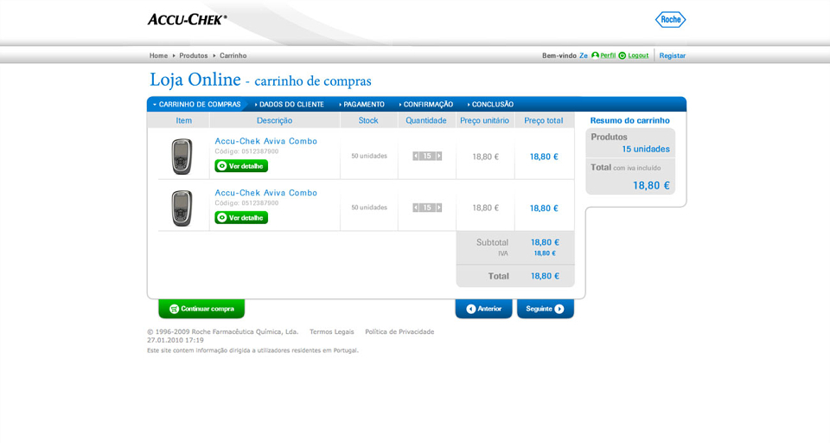Open the second Accu-Chek Aviva Combo title
Image resolution: width=830 pixels, height=443 pixels.
coord(265,193)
